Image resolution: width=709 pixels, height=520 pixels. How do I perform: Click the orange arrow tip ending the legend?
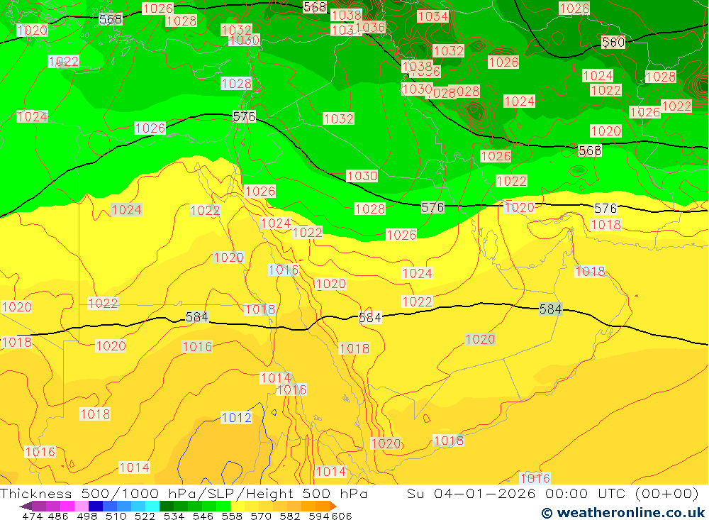tap(333, 506)
